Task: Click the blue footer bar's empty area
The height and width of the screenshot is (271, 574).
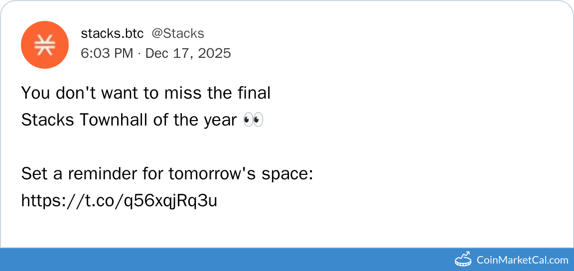Action: coord(224,259)
